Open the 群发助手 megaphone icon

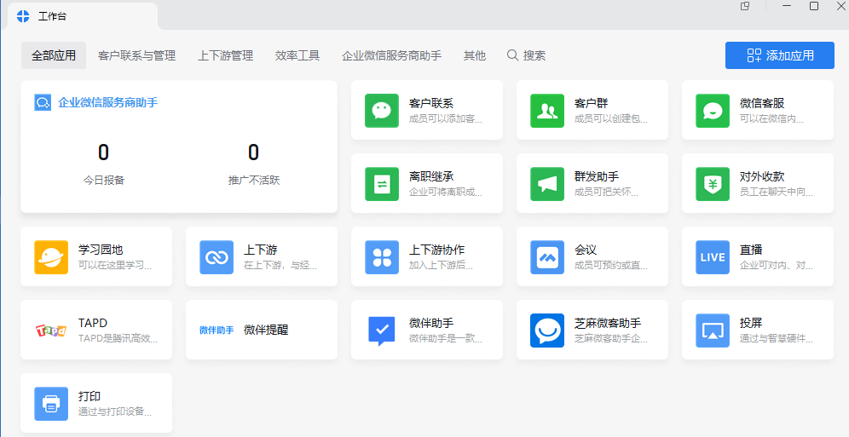point(547,184)
